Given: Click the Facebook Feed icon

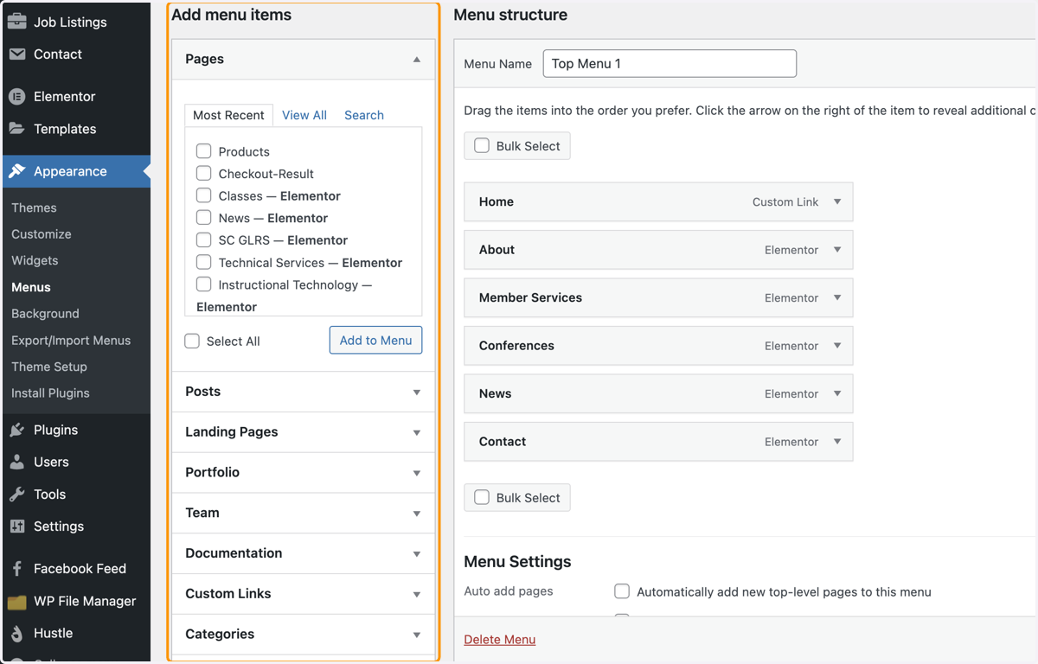Looking at the screenshot, I should point(17,569).
